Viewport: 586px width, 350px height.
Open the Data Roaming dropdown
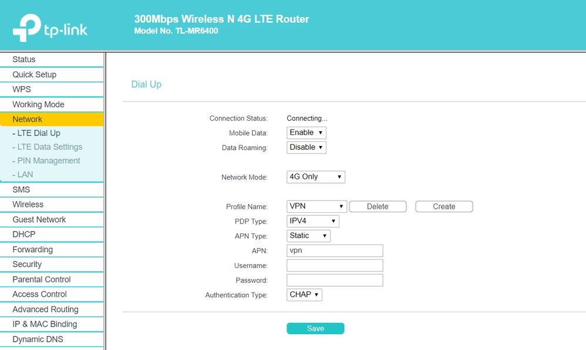(x=306, y=147)
